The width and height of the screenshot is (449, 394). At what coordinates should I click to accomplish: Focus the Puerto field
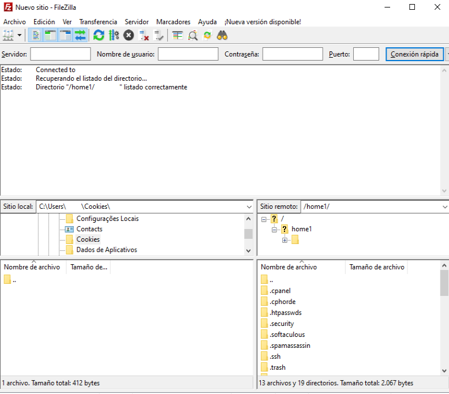(x=366, y=54)
